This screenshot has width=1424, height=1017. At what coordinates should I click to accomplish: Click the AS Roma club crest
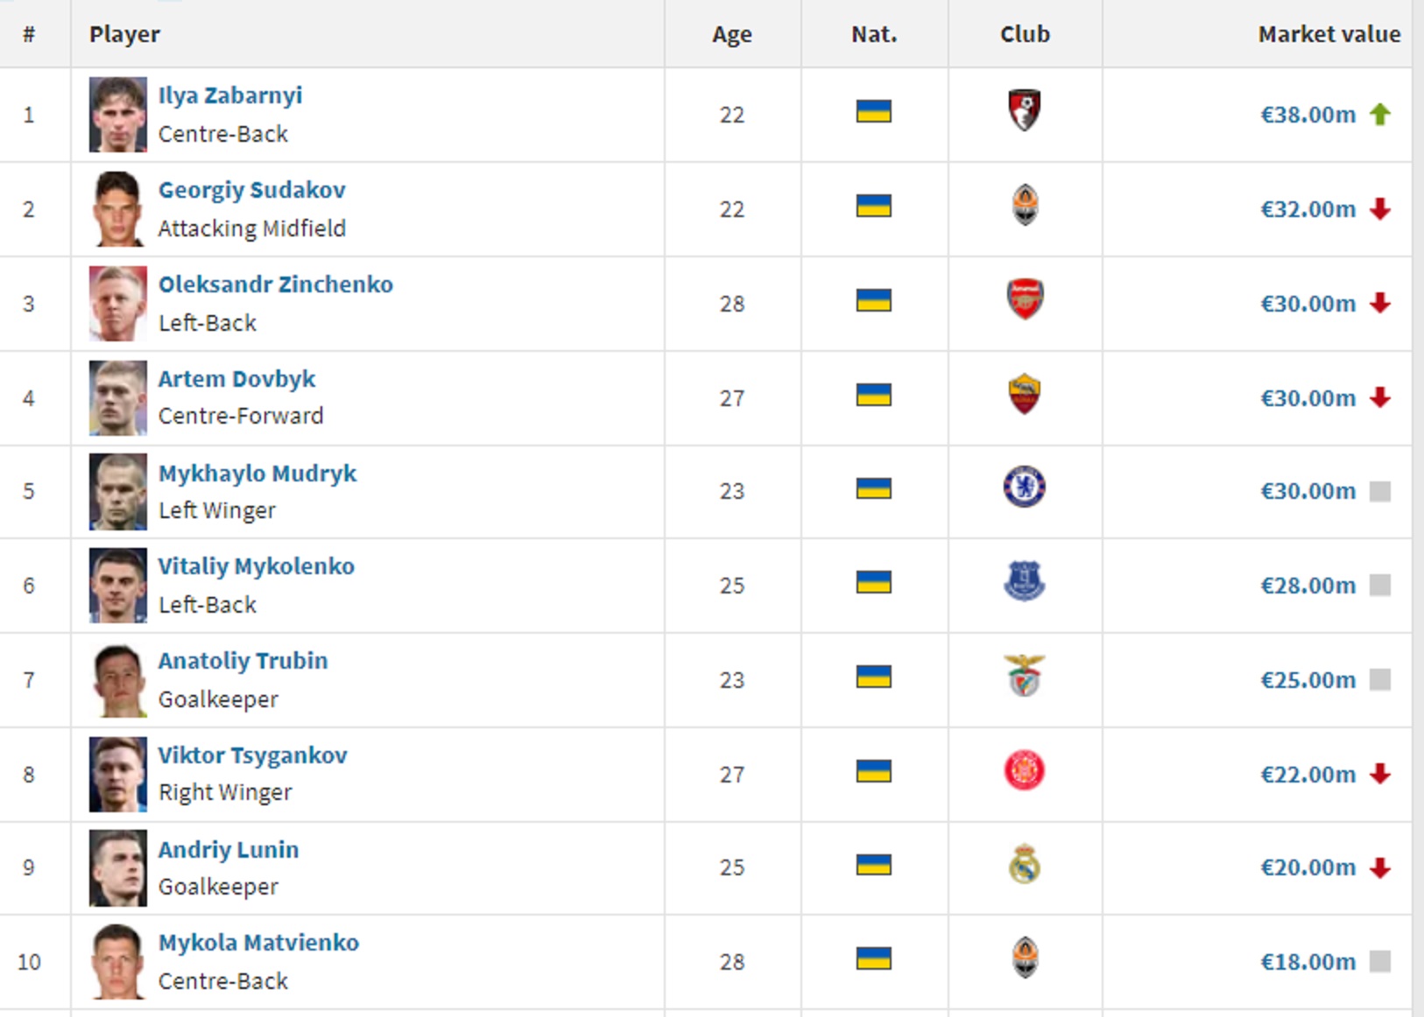click(x=1024, y=395)
